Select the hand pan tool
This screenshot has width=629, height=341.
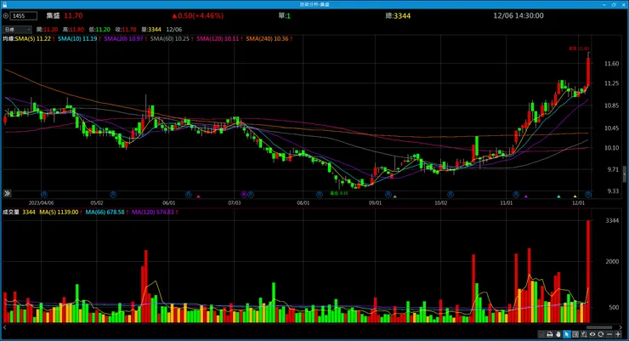558,334
